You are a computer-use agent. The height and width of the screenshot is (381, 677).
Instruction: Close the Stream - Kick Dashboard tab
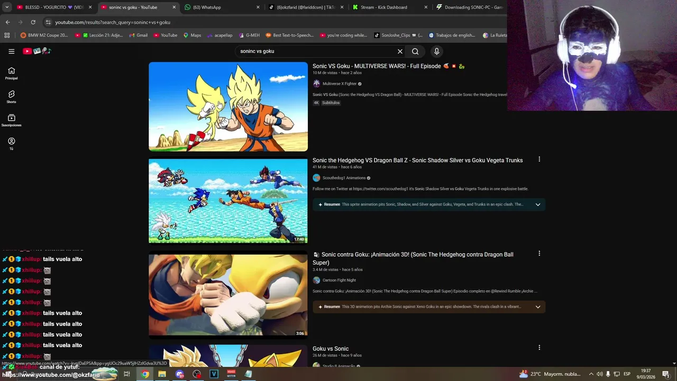click(x=426, y=7)
